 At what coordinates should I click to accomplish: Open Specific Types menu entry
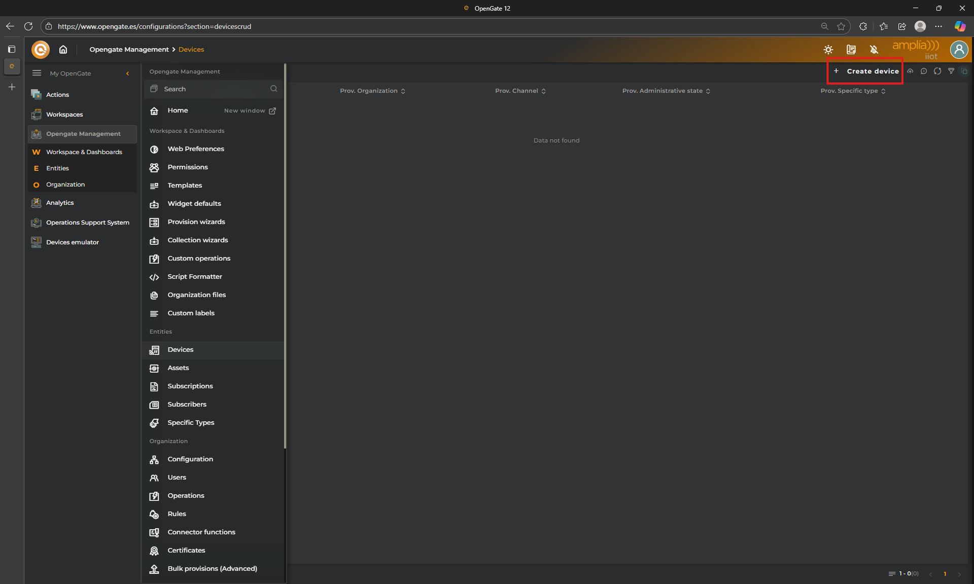[x=191, y=423]
